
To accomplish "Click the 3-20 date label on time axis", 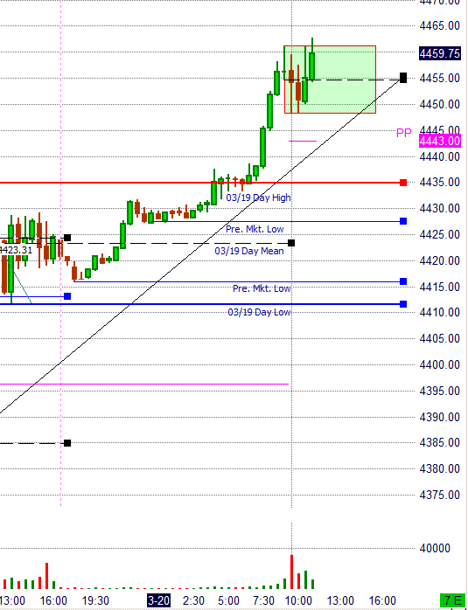I will point(159,600).
